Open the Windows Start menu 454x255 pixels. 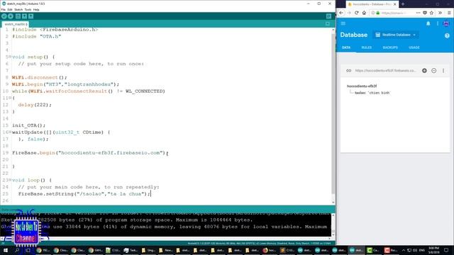(6, 250)
